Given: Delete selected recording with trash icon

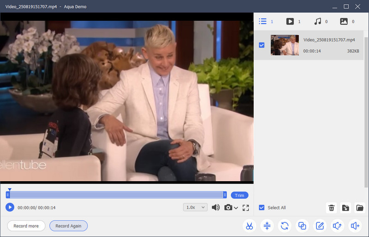Looking at the screenshot, I should pyautogui.click(x=331, y=208).
